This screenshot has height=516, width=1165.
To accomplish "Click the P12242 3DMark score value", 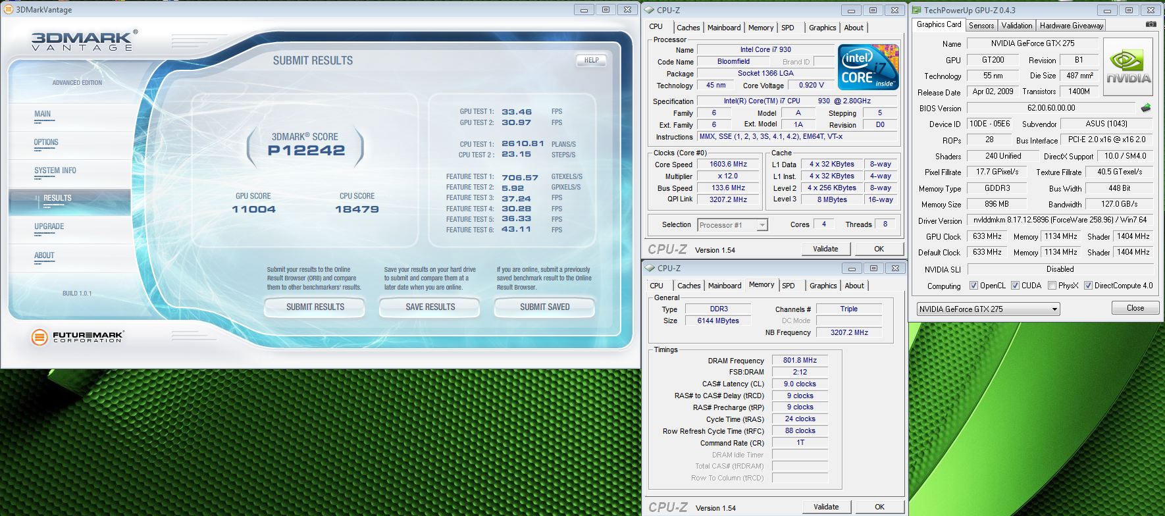I will [307, 151].
